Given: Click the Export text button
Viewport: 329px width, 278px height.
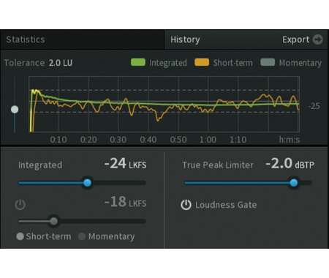Looking at the screenshot, I should point(295,40).
